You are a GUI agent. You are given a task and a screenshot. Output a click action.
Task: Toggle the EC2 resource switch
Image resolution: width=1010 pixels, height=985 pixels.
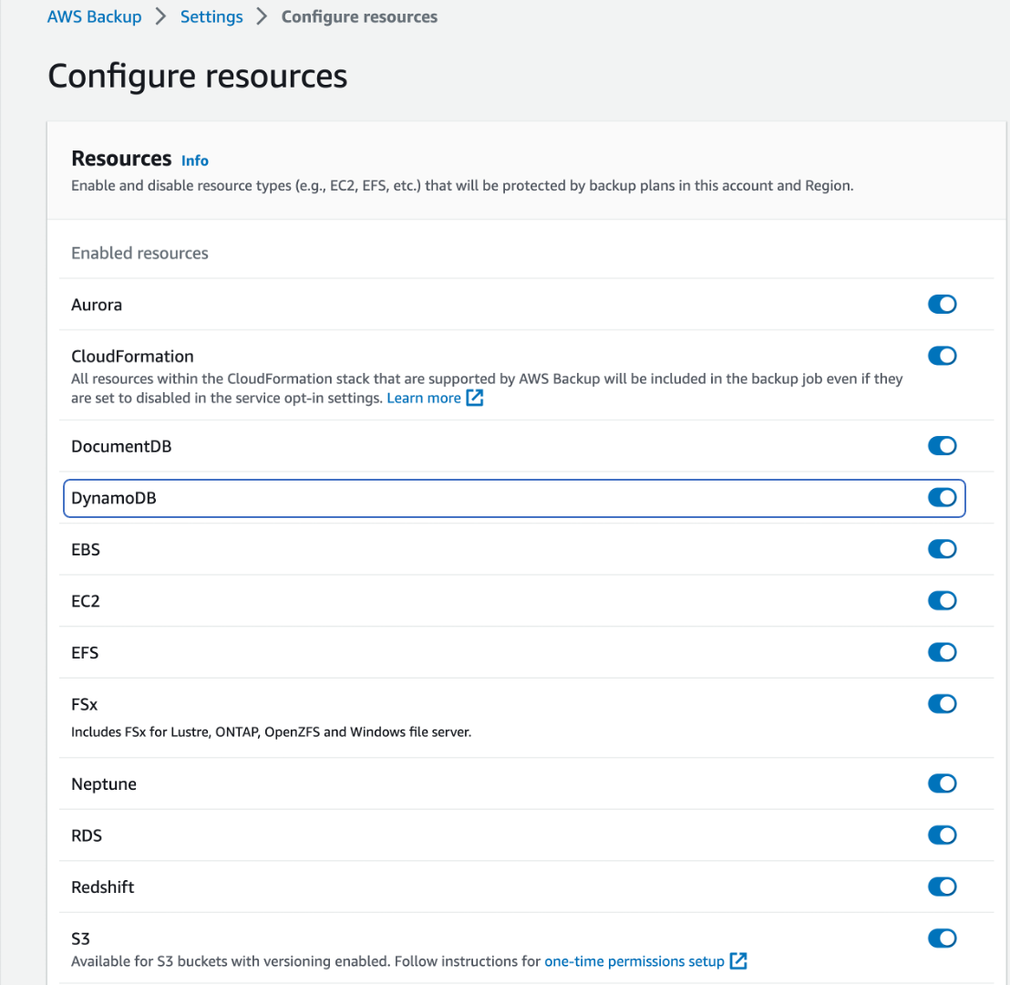point(942,601)
